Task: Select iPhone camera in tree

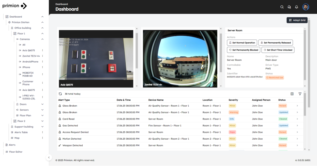Action: (x=26, y=67)
